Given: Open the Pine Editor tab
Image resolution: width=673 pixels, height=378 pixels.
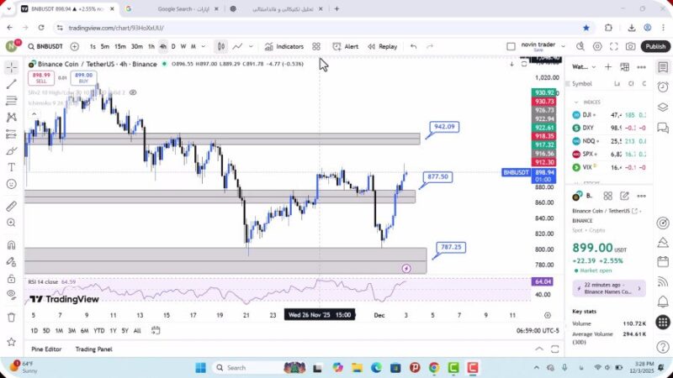Looking at the screenshot, I should (47, 349).
